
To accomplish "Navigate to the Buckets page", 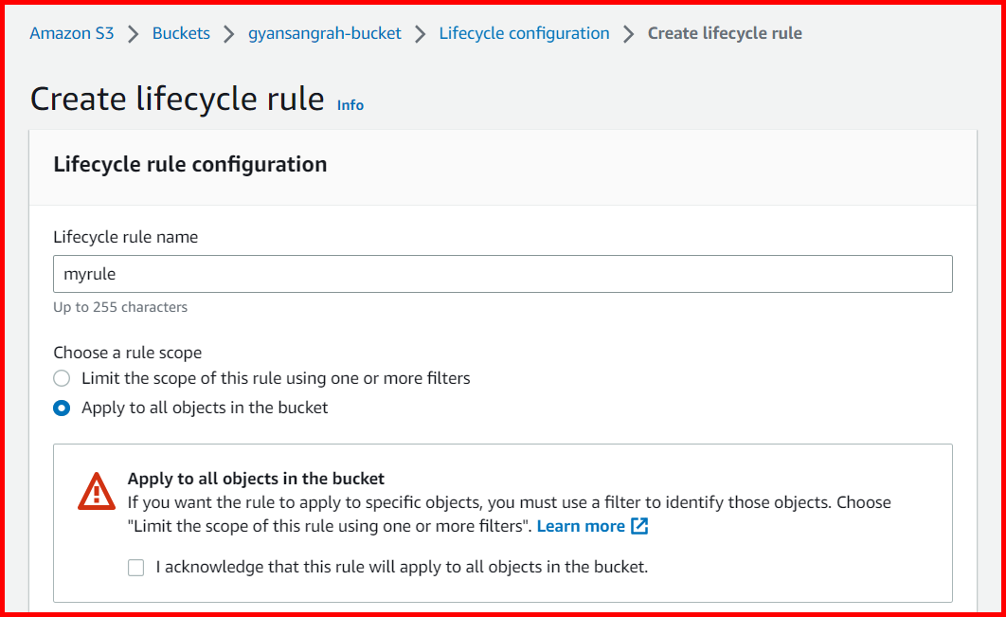I will (x=181, y=32).
